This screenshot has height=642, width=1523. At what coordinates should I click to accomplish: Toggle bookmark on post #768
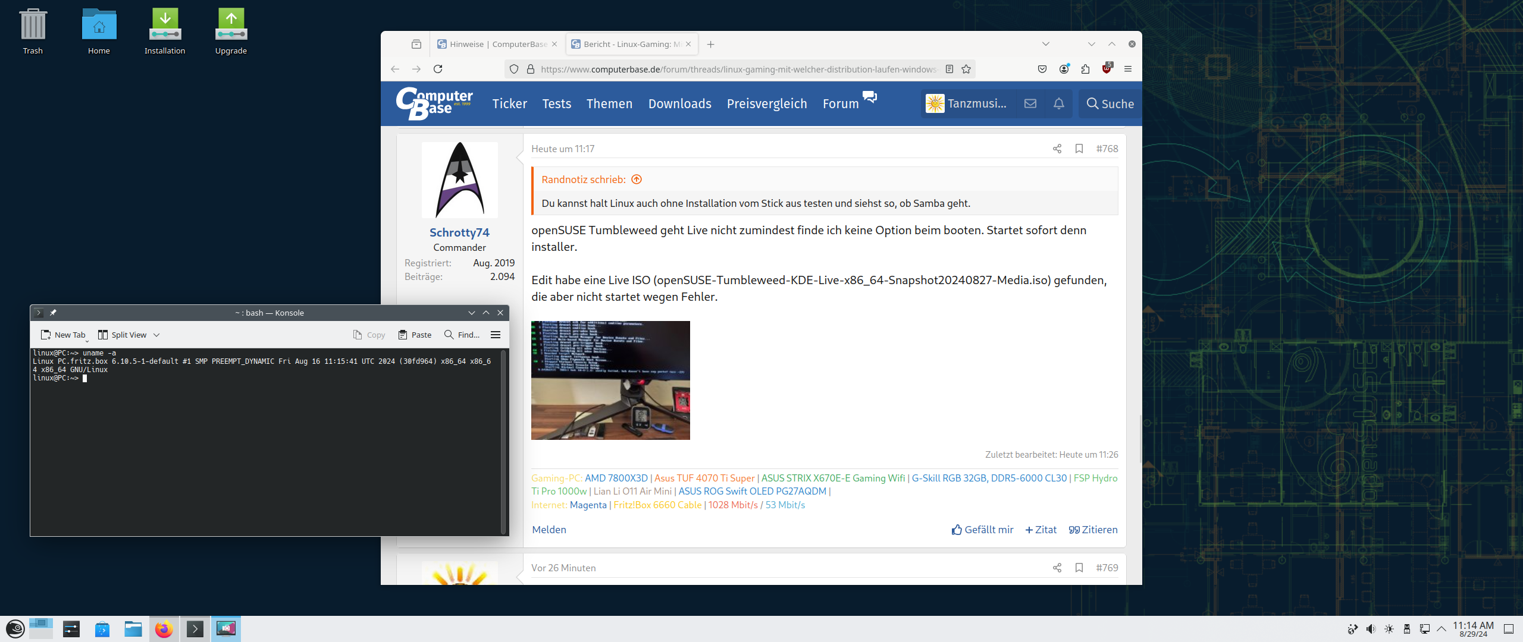pos(1079,149)
